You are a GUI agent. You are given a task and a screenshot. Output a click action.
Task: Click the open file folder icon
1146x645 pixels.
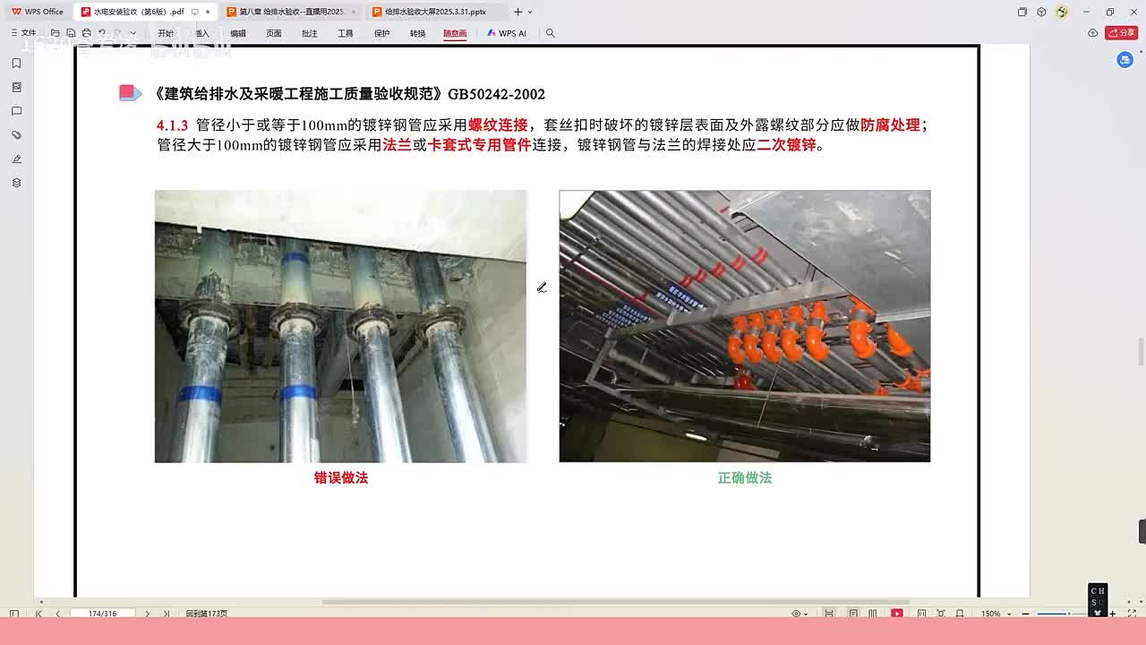click(55, 33)
